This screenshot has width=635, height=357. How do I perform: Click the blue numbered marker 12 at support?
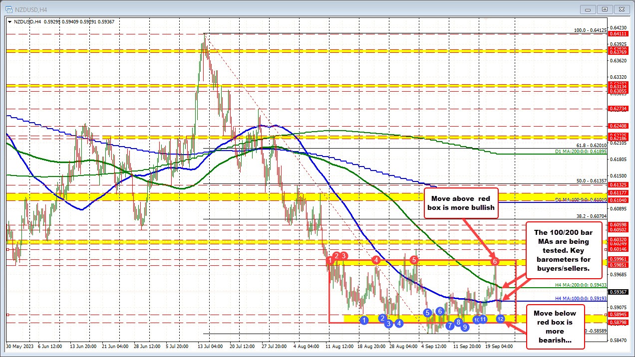(x=500, y=319)
